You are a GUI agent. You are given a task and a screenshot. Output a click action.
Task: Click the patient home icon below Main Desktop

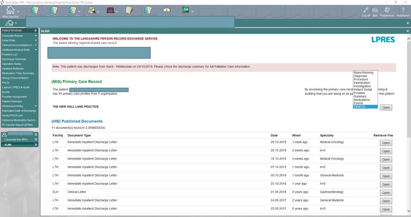10,23
